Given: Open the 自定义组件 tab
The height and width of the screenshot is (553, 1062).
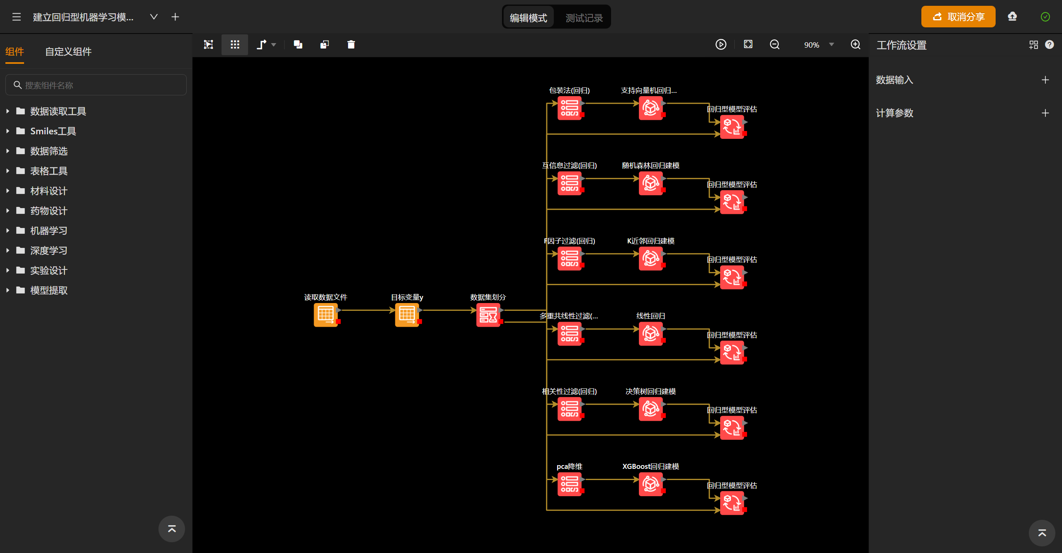Looking at the screenshot, I should 68,51.
